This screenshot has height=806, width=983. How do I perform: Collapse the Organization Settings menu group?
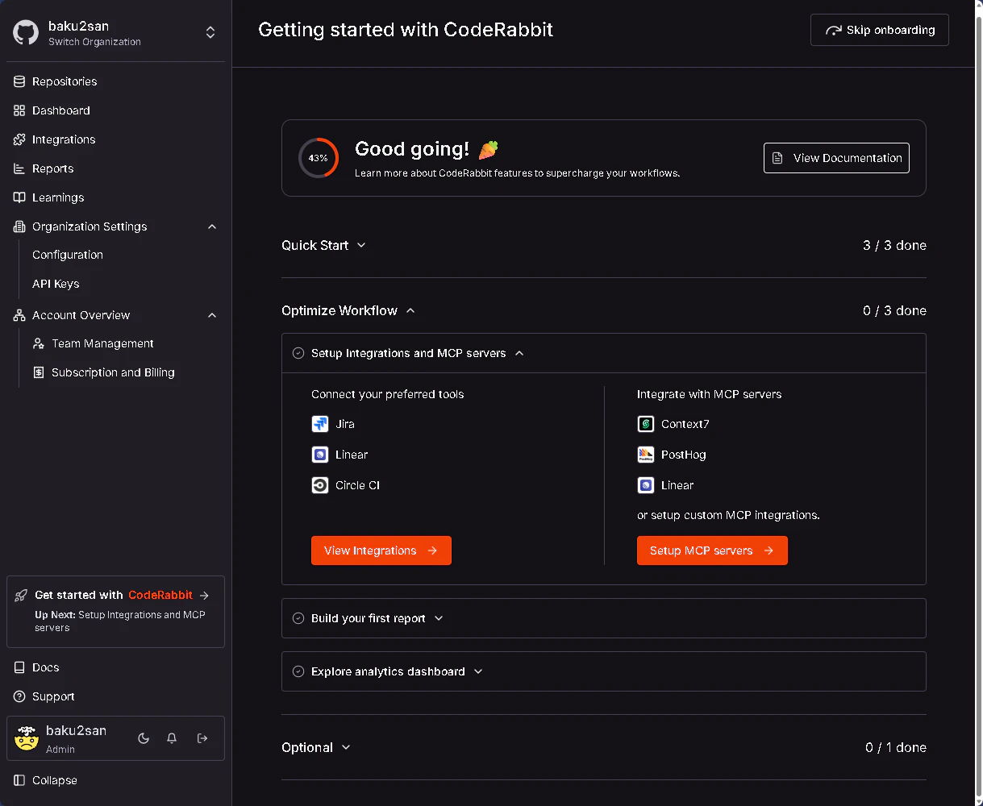point(212,226)
